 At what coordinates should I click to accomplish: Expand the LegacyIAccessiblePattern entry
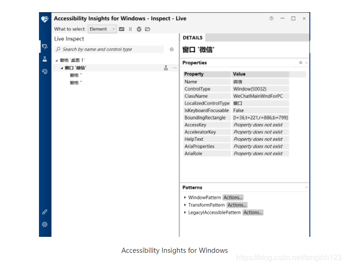(185, 212)
